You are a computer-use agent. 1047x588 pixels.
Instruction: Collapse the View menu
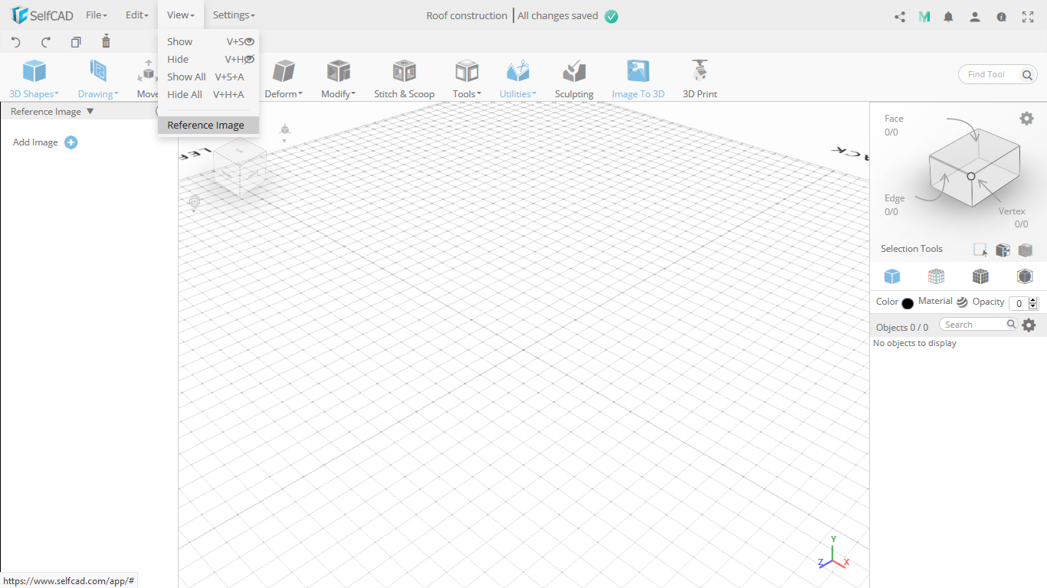[x=181, y=15]
